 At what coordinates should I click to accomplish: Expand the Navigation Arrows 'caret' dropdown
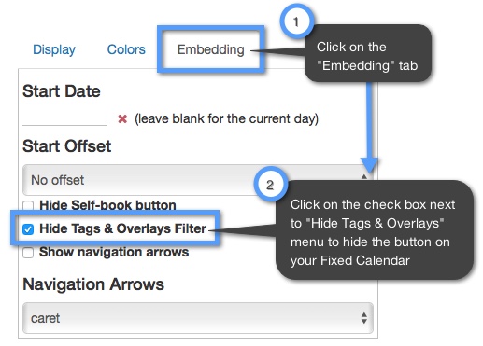click(x=198, y=318)
